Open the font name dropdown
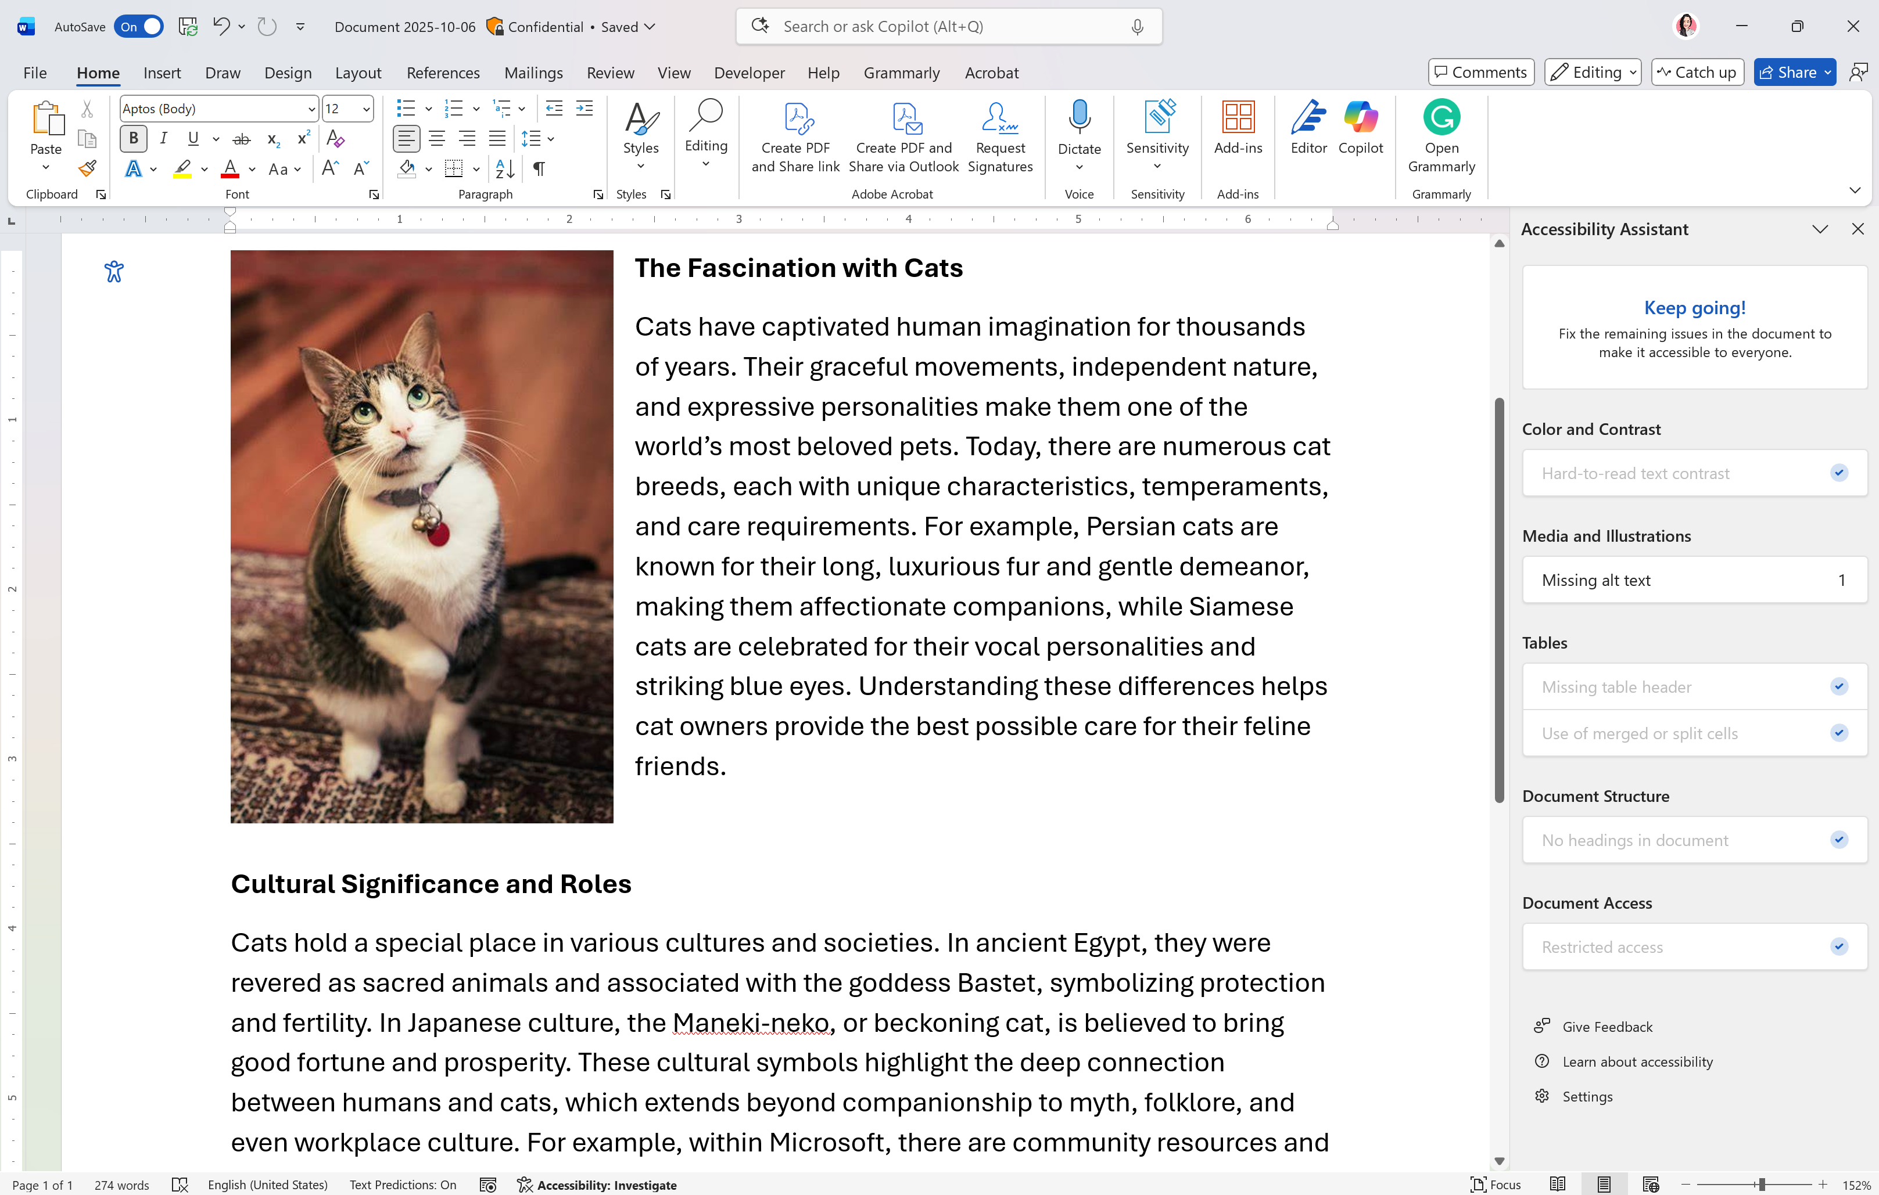 pyautogui.click(x=310, y=109)
